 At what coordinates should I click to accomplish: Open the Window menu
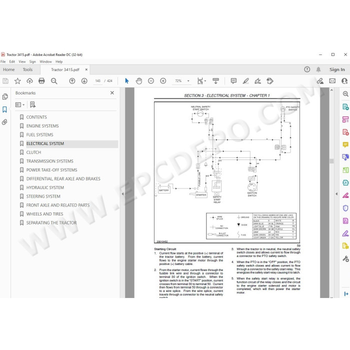46,61
